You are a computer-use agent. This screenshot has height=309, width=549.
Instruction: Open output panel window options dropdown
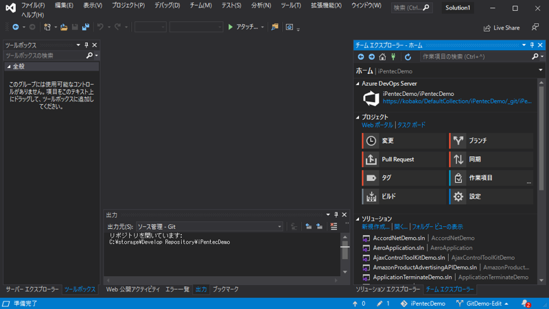pyautogui.click(x=328, y=214)
